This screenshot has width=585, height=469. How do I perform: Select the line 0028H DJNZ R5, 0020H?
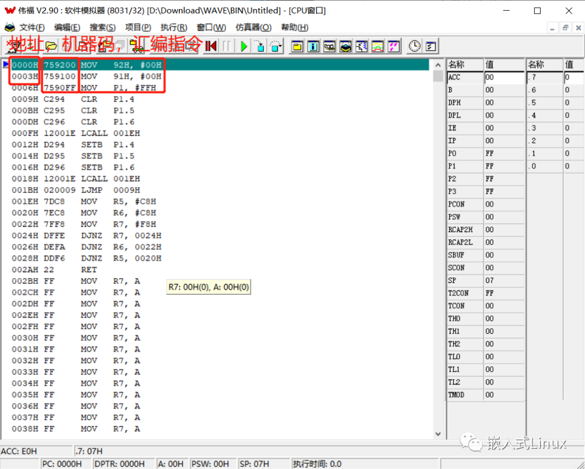click(x=220, y=259)
